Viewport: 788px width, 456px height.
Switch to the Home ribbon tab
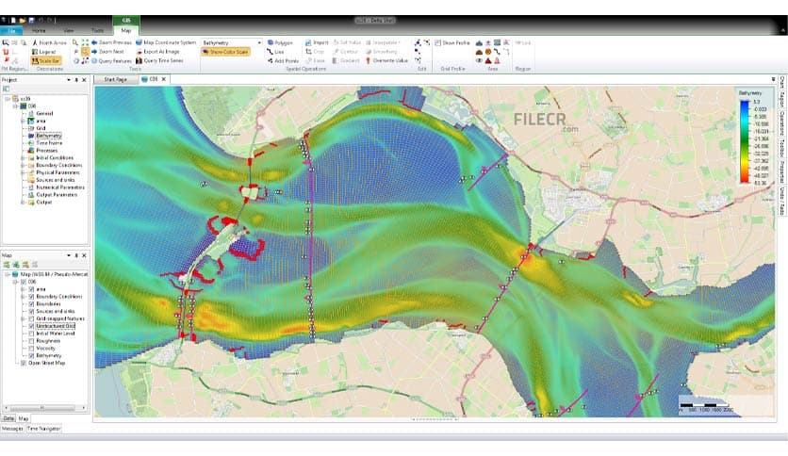[x=39, y=31]
